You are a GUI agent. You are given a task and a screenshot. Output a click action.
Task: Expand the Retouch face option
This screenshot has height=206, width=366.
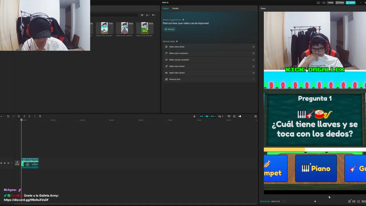click(253, 79)
